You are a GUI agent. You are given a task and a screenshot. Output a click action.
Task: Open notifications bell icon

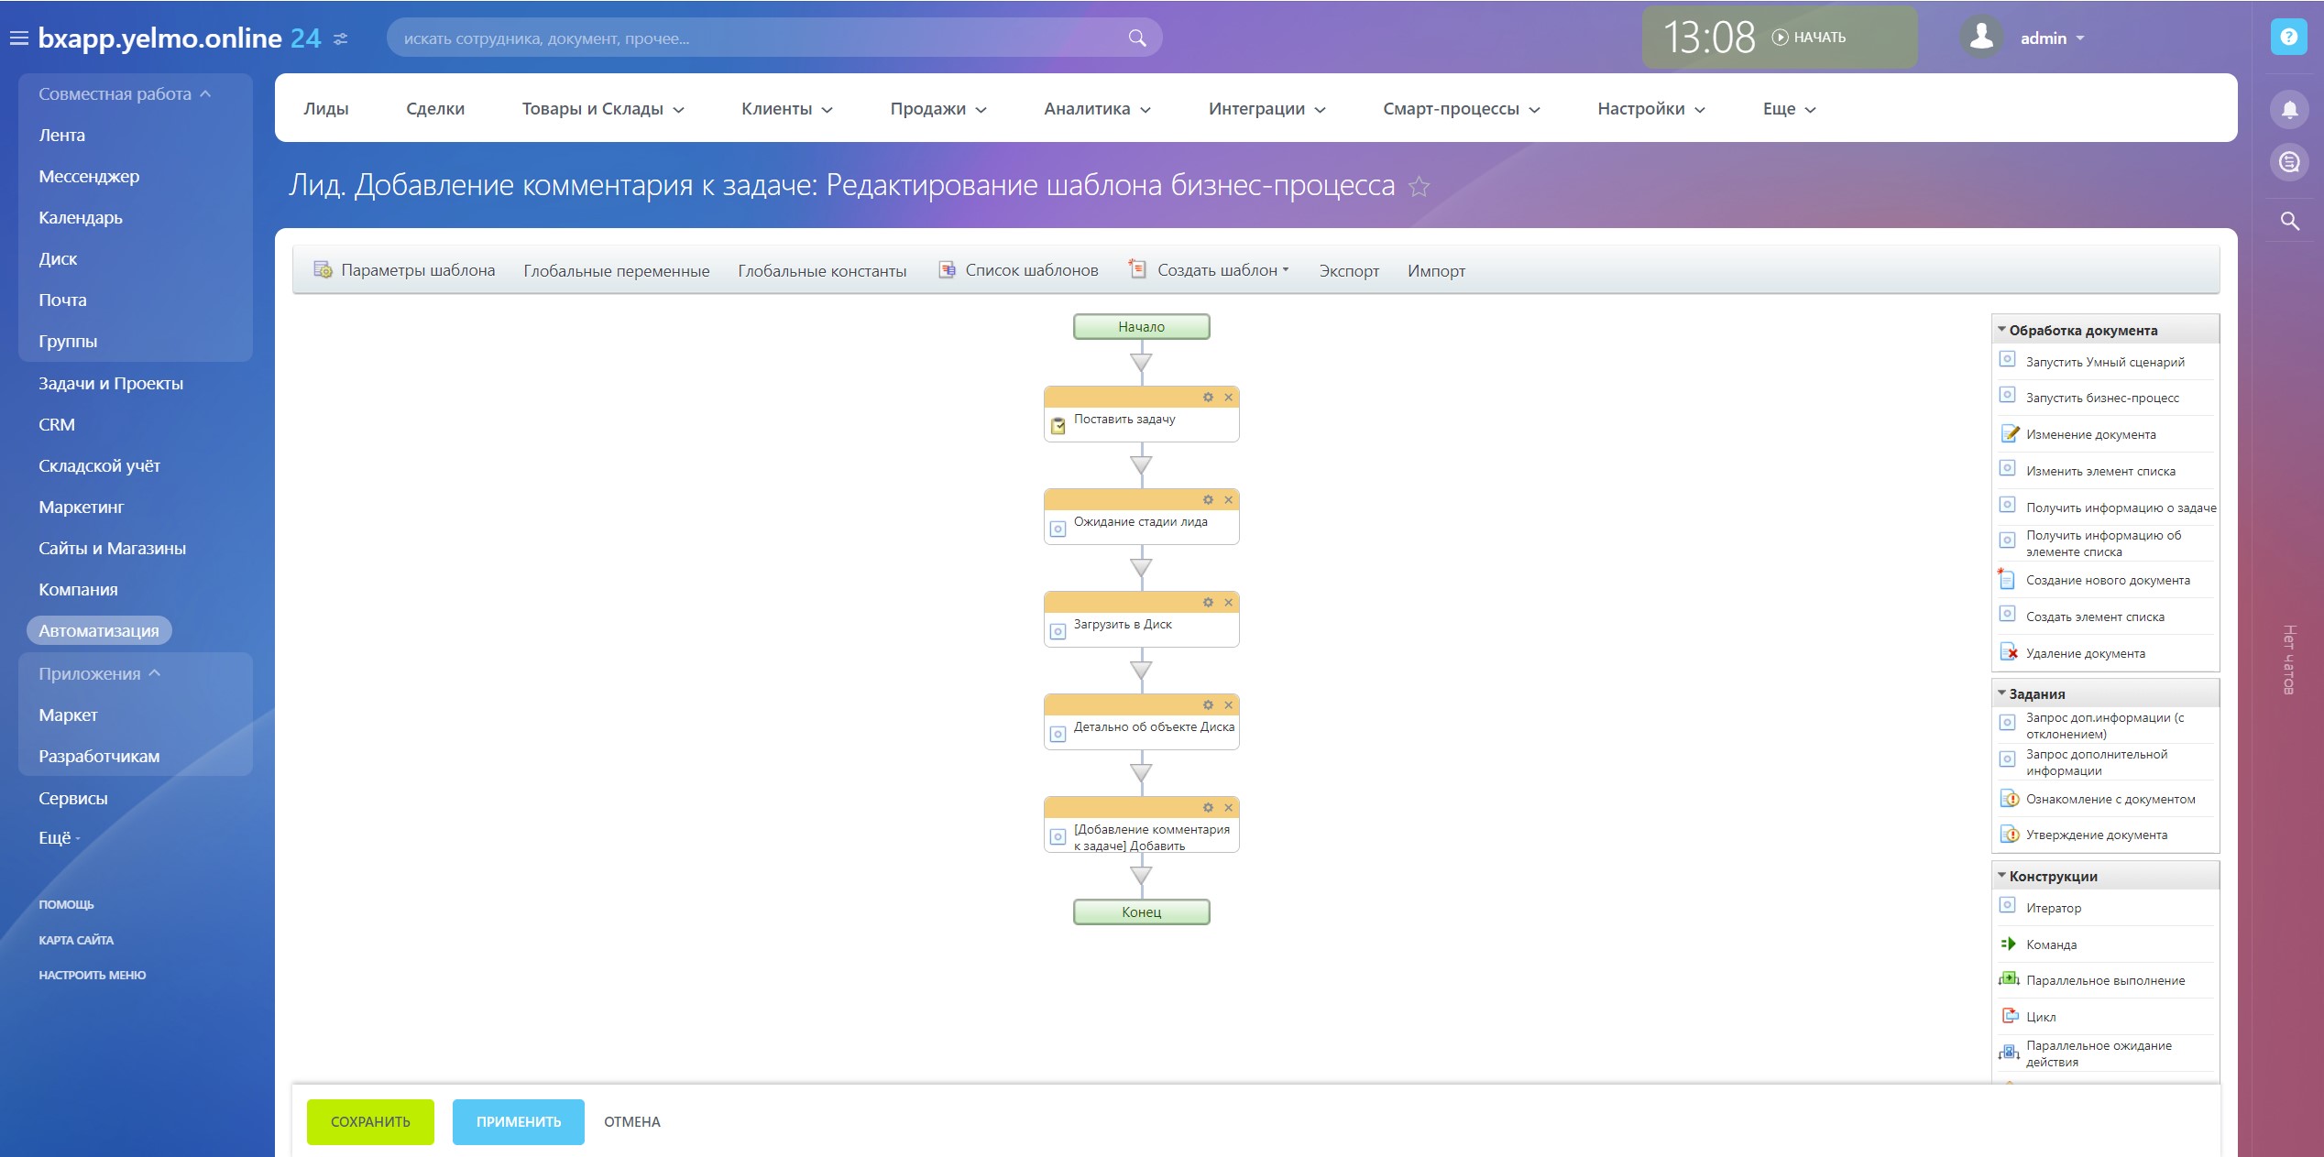click(2288, 110)
